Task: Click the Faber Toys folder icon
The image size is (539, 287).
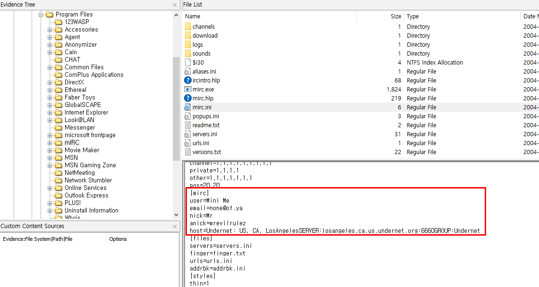Action: tap(59, 98)
